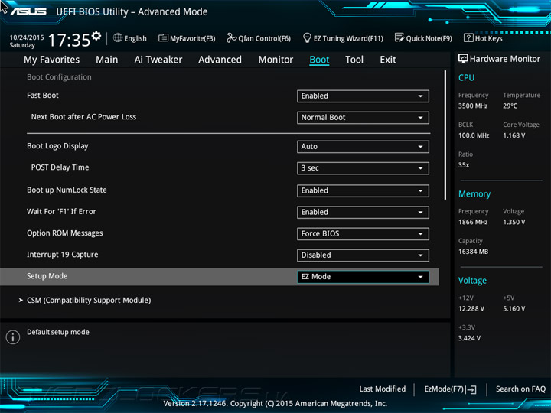Click the memory capacity value 16384 MB
The image size is (551, 413).
coord(474,252)
